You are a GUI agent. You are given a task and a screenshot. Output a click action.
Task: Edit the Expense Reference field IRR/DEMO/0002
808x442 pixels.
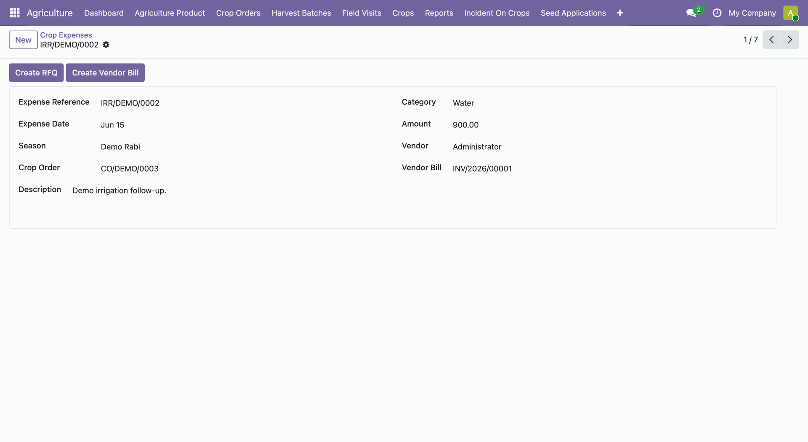point(130,103)
